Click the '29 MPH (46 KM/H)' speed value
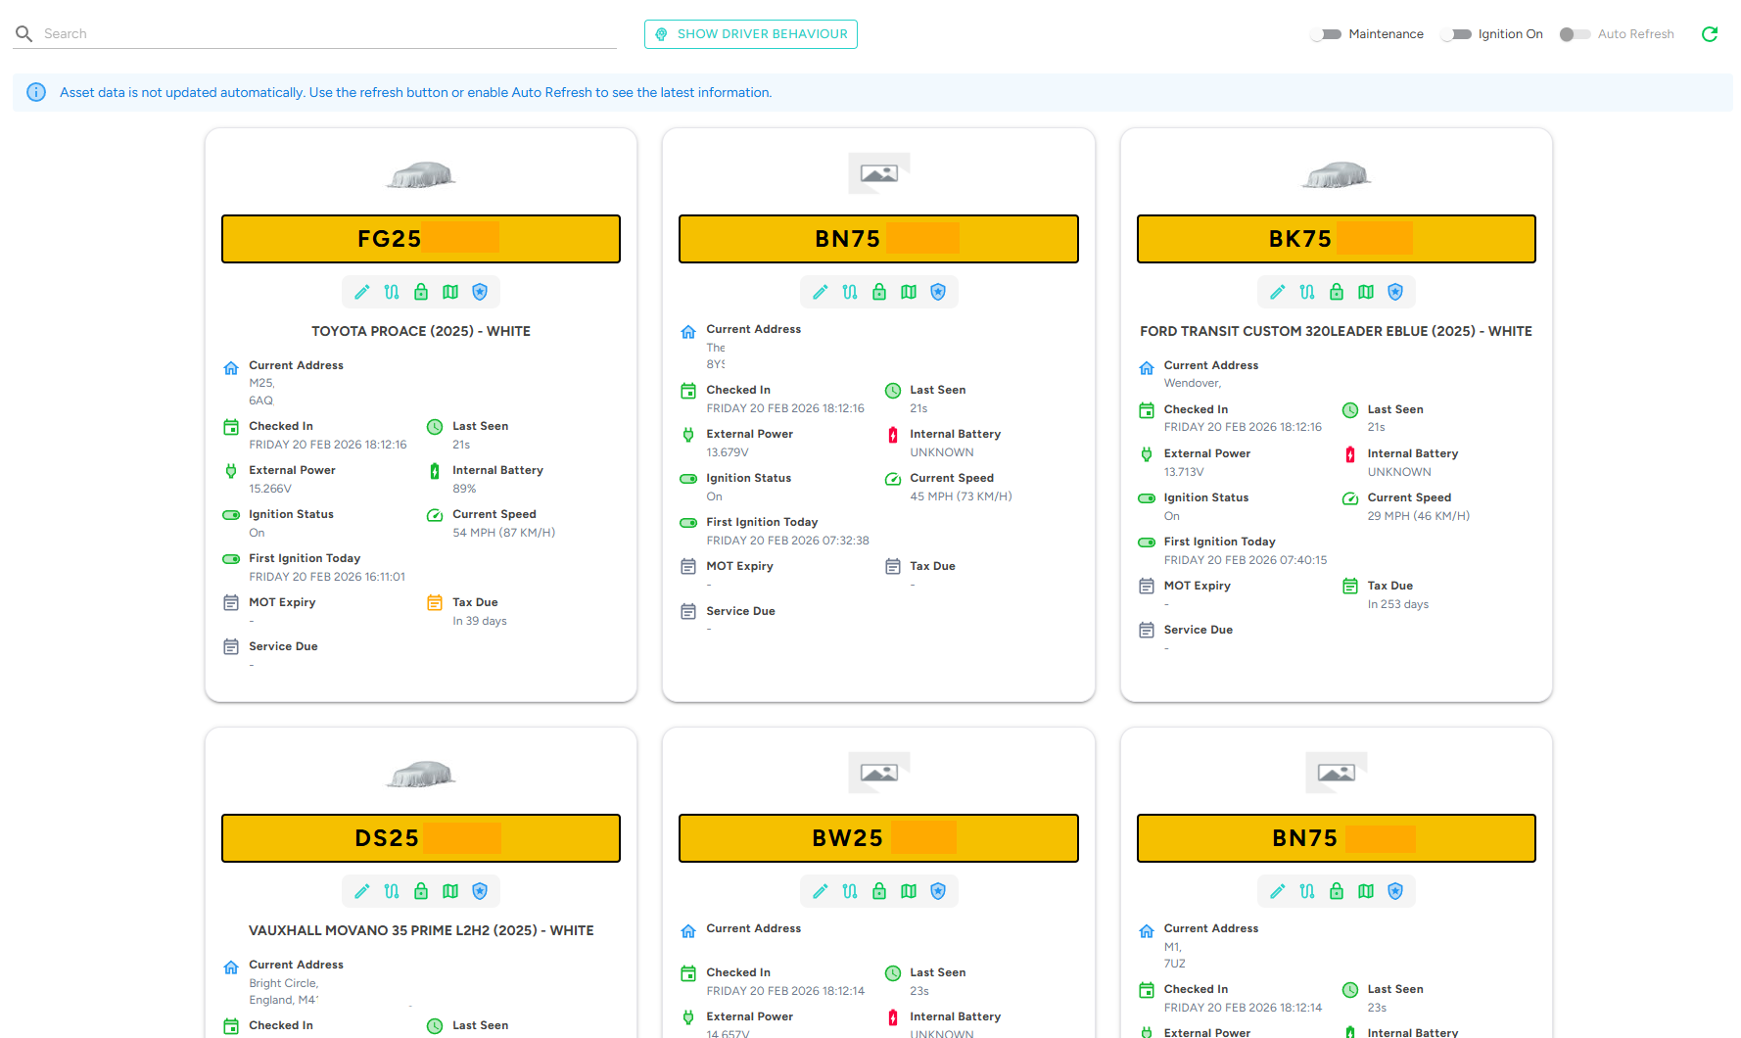 [1419, 516]
